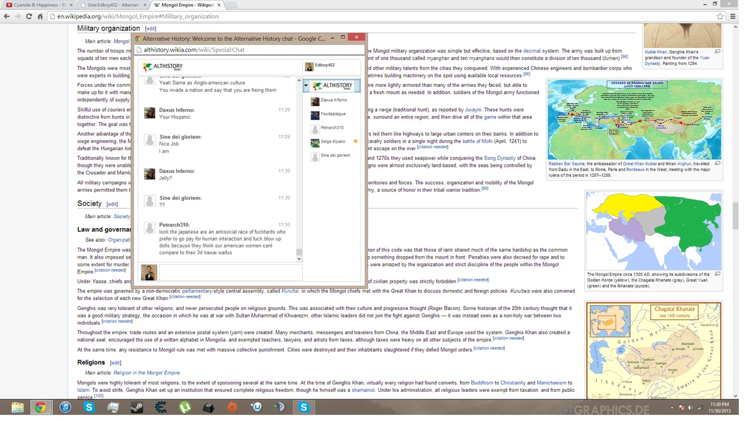Collapse the Althistory user list arrow

click(306, 86)
